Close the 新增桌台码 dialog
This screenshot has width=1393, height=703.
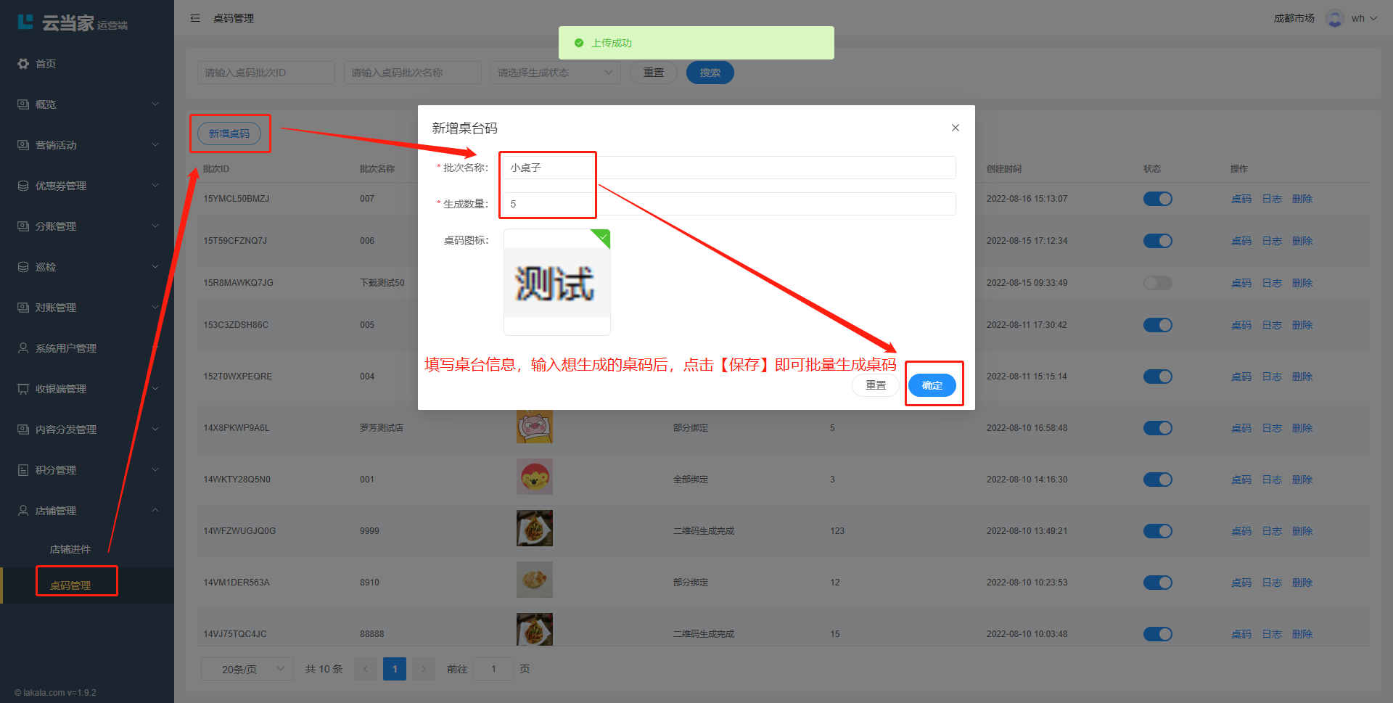[955, 128]
